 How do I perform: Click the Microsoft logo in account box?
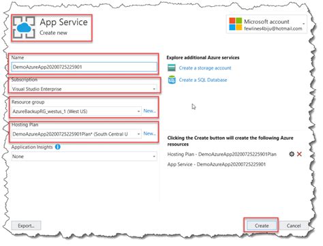click(235, 24)
